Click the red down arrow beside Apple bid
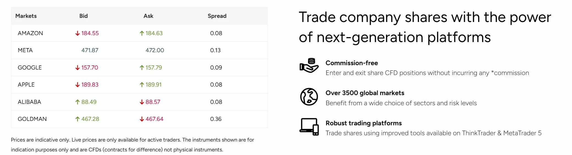The width and height of the screenshot is (572, 155). 78,85
